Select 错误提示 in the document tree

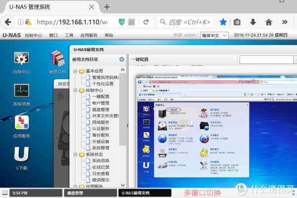click(101, 180)
